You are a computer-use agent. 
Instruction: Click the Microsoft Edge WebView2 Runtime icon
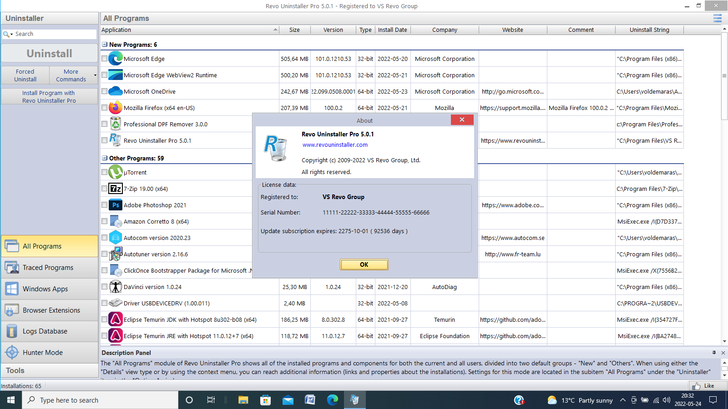[116, 75]
